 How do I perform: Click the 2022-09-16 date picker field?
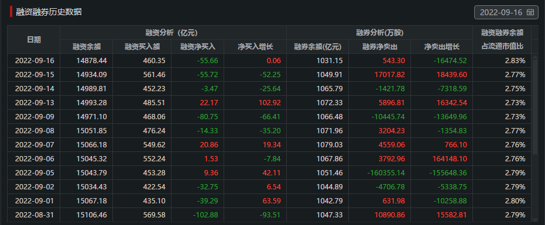(506, 12)
